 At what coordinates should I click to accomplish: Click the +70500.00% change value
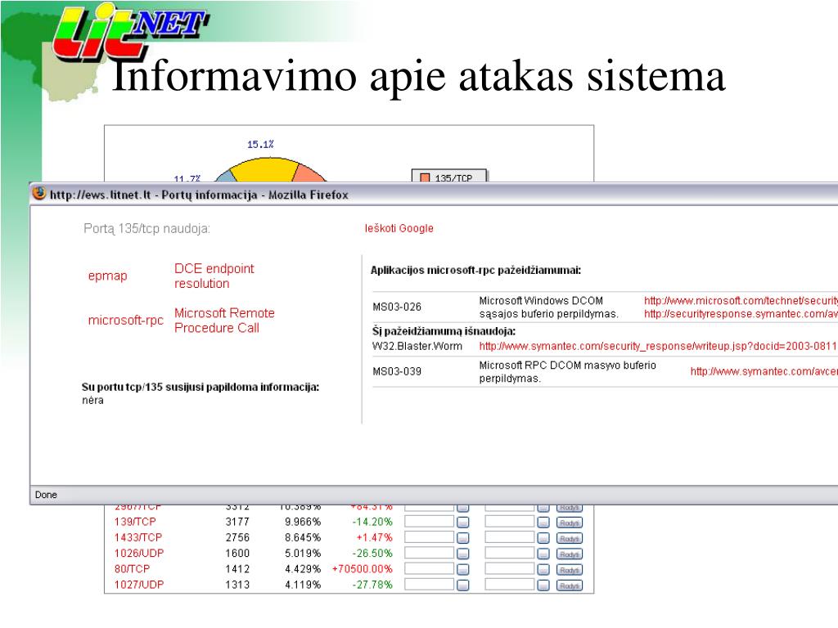363,569
